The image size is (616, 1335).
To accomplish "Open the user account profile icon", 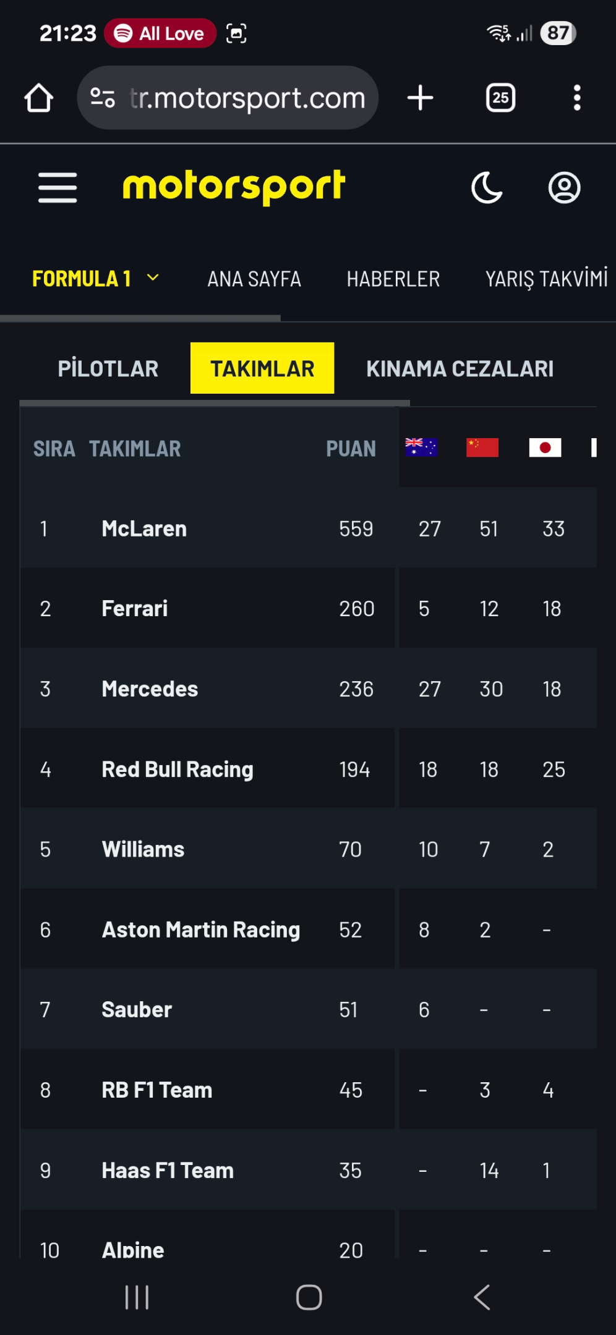I will tap(564, 187).
